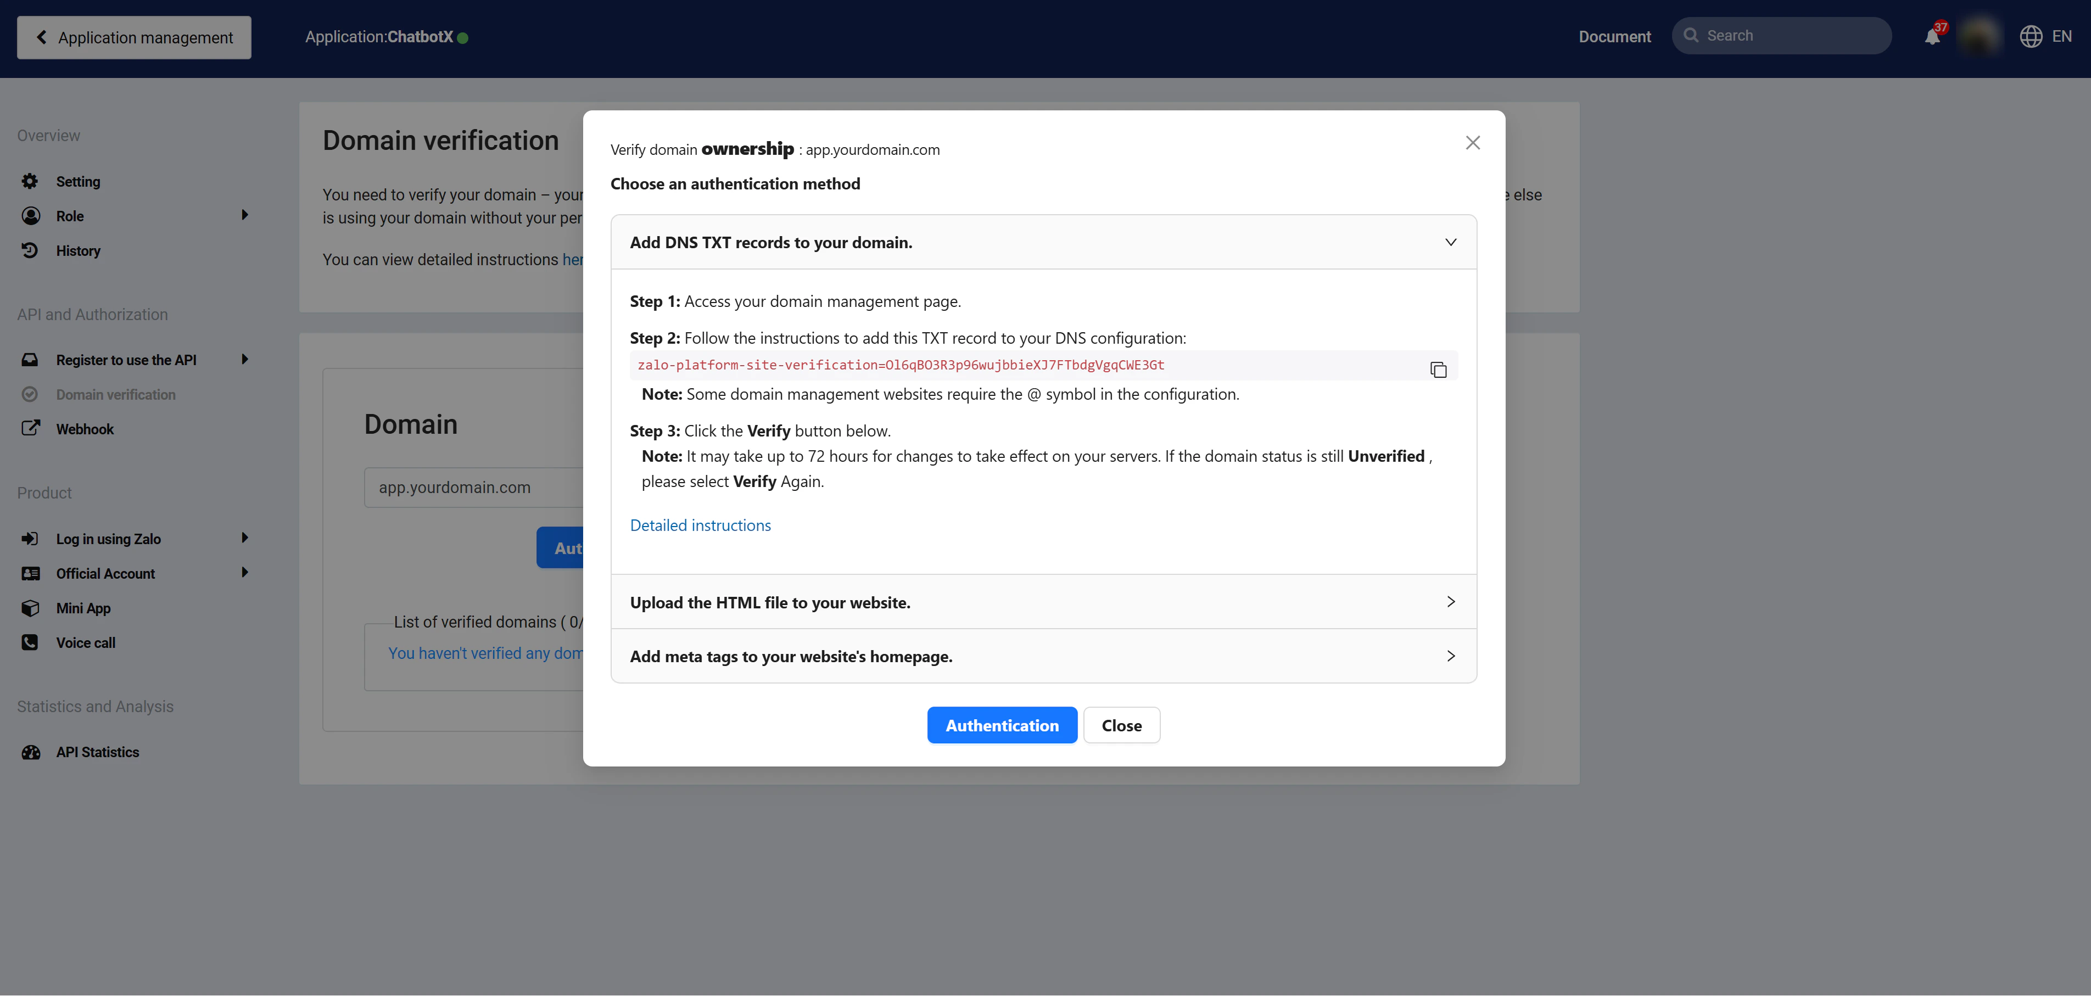Open the blurred user avatar

(1981, 36)
